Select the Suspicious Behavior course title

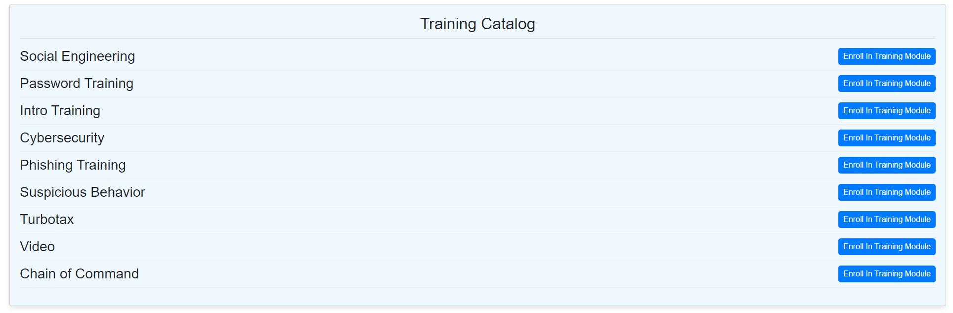(x=83, y=192)
